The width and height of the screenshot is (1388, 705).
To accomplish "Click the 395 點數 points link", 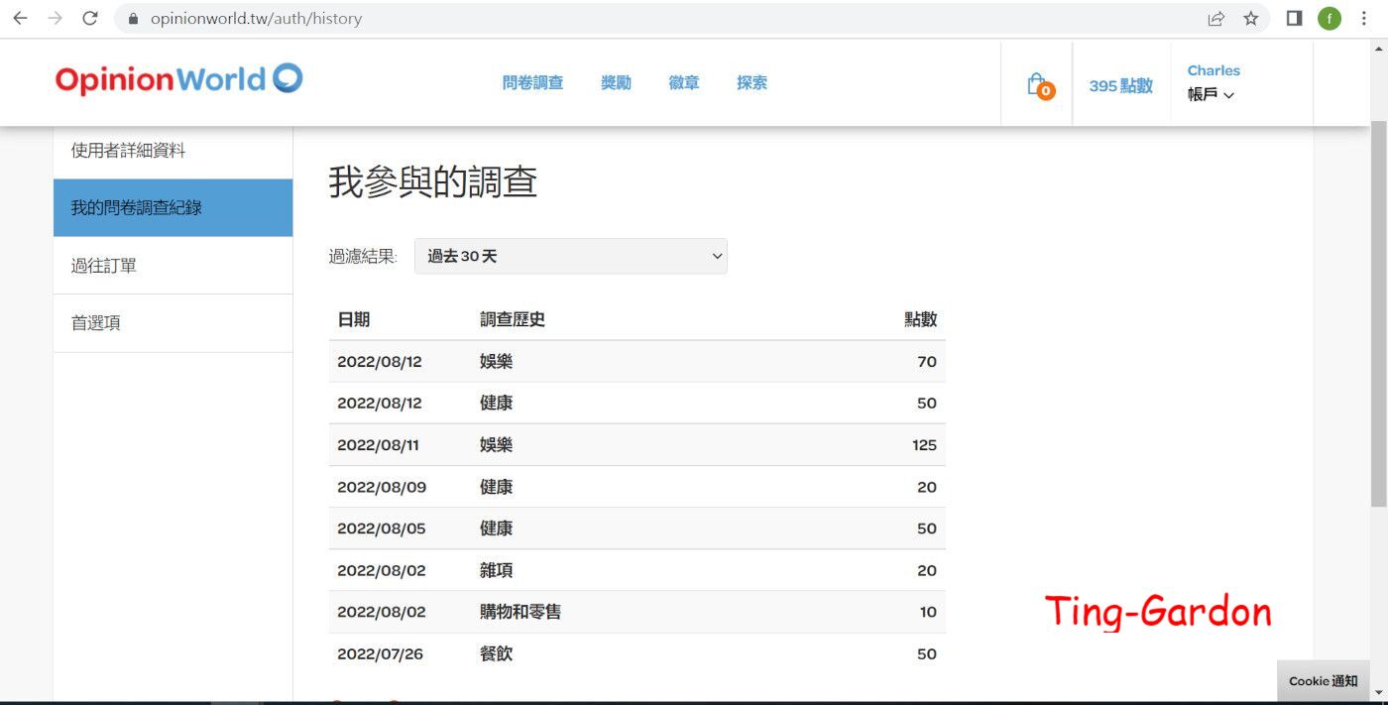I will (1120, 86).
